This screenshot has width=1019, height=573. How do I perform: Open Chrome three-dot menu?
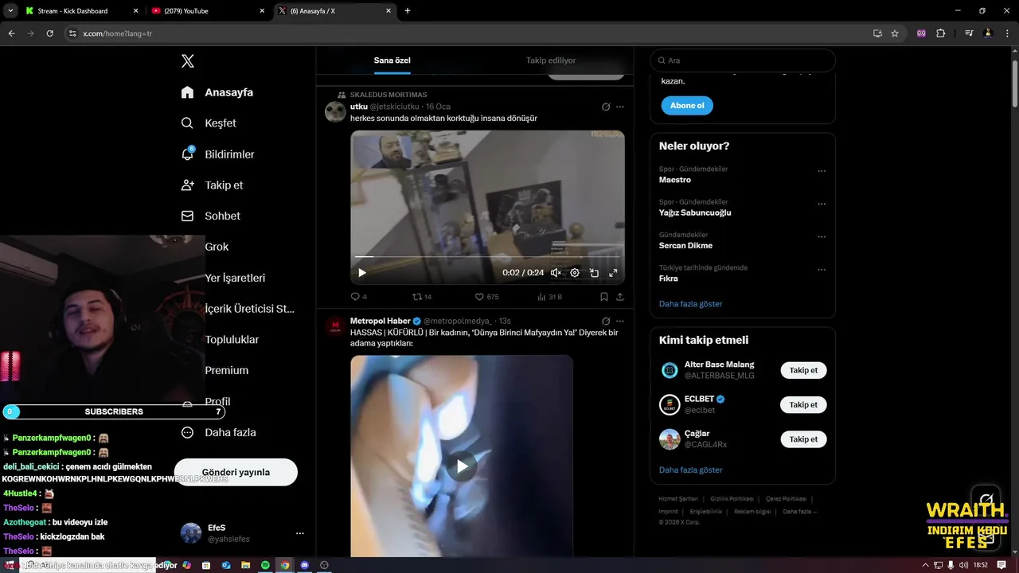(1007, 33)
